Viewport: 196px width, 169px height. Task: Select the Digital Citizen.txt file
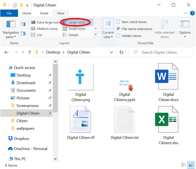point(125,123)
